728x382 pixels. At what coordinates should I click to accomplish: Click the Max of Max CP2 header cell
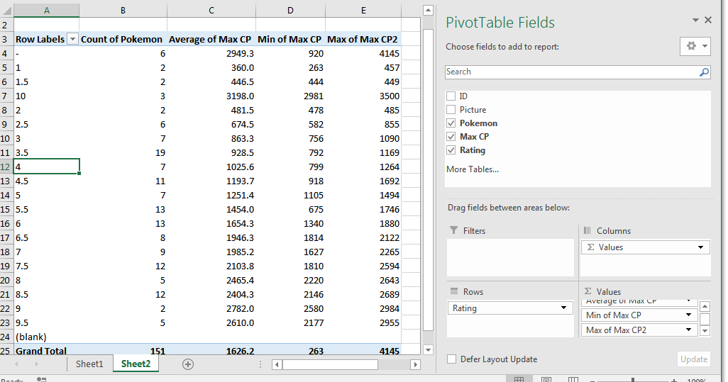coord(363,40)
